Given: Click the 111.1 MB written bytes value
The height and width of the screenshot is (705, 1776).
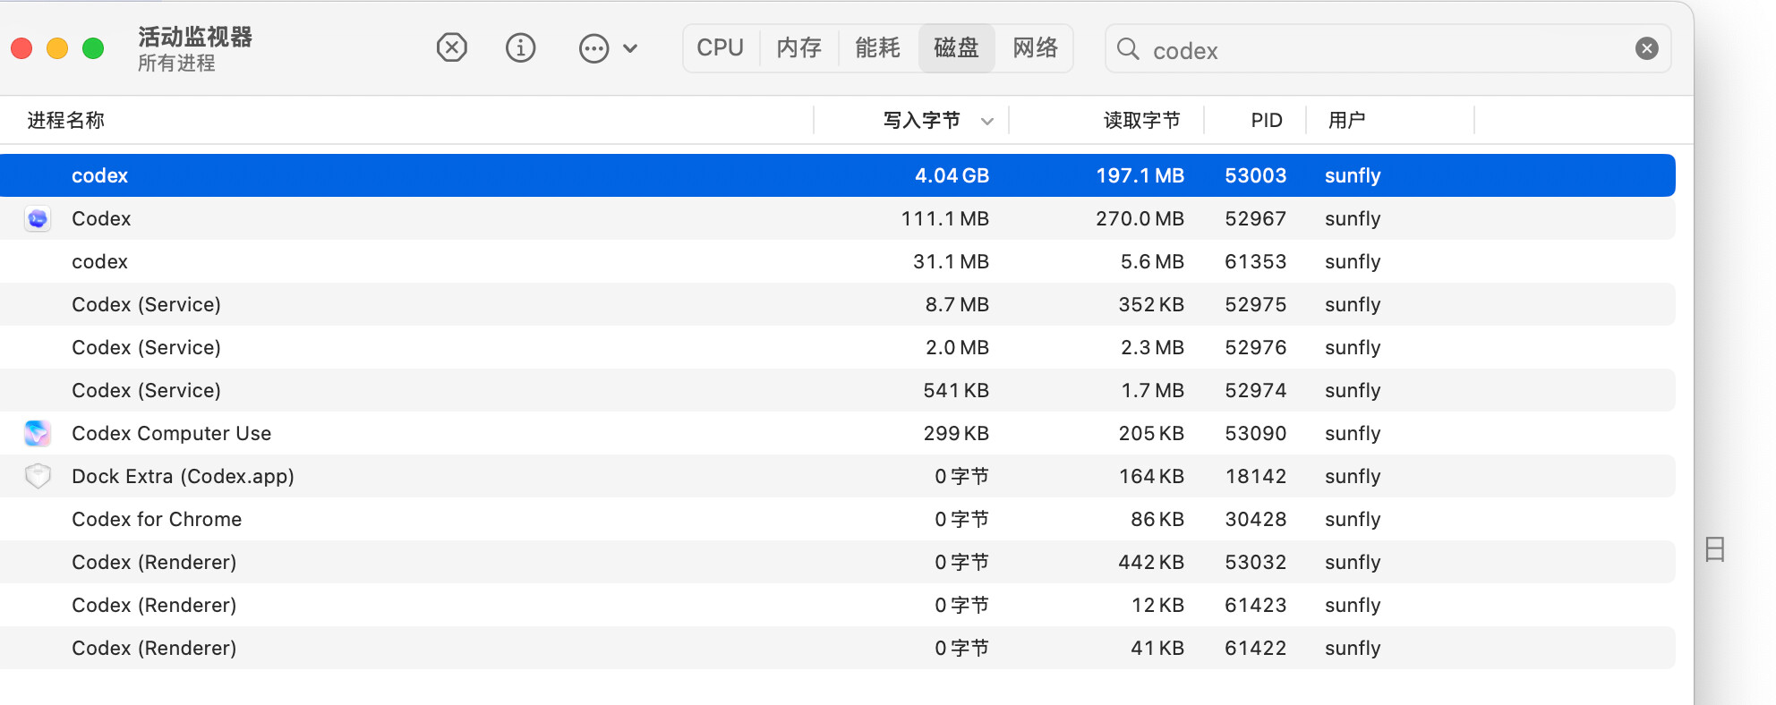Looking at the screenshot, I should click(x=944, y=218).
